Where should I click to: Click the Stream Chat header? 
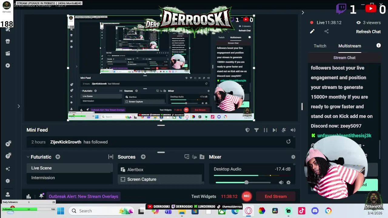point(344,58)
